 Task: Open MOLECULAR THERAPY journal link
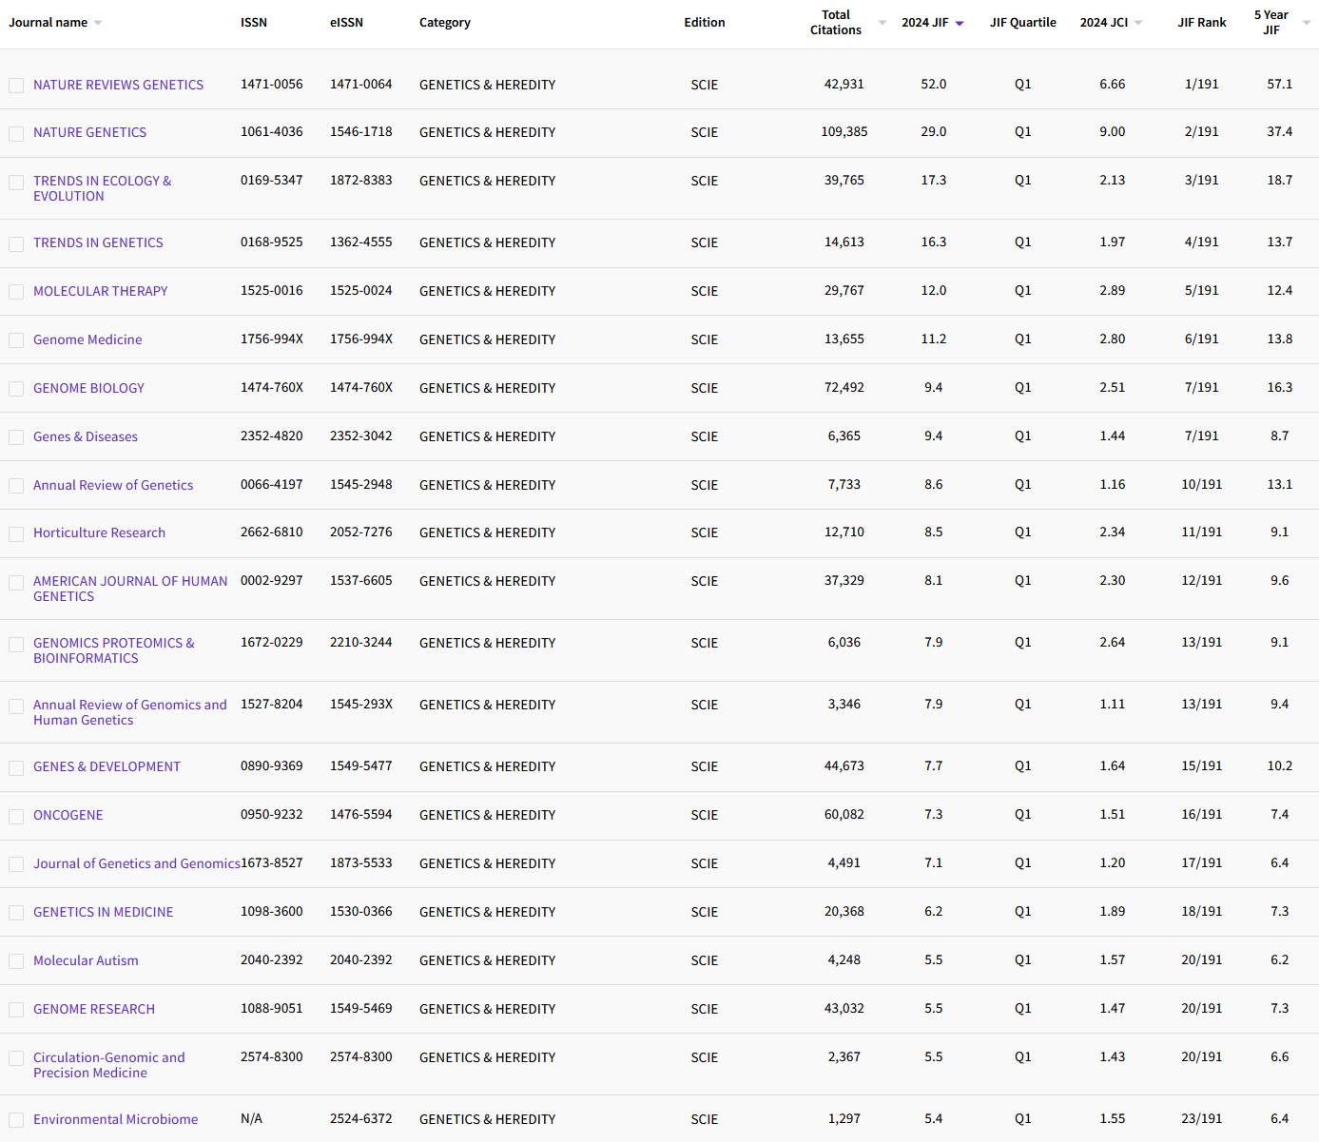click(100, 291)
